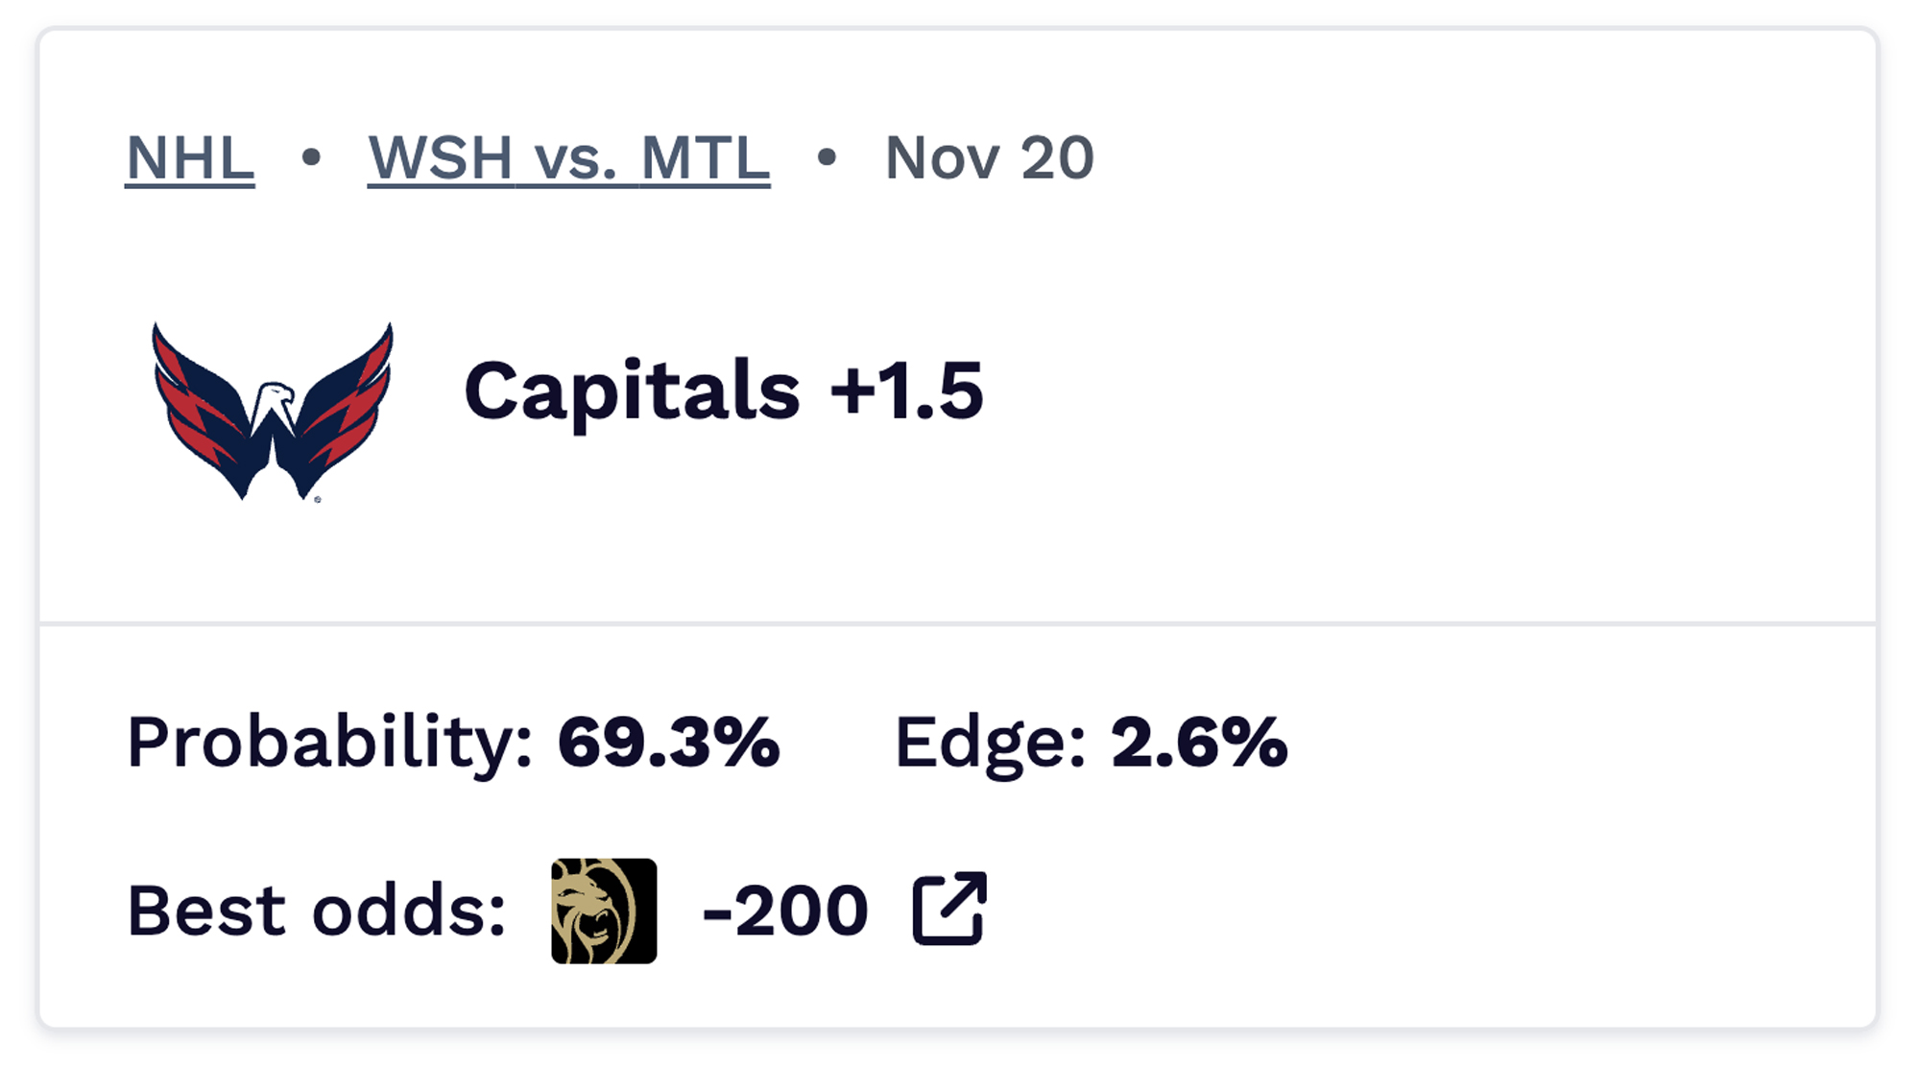
Task: Select the Nov 20 game date
Action: (989, 156)
